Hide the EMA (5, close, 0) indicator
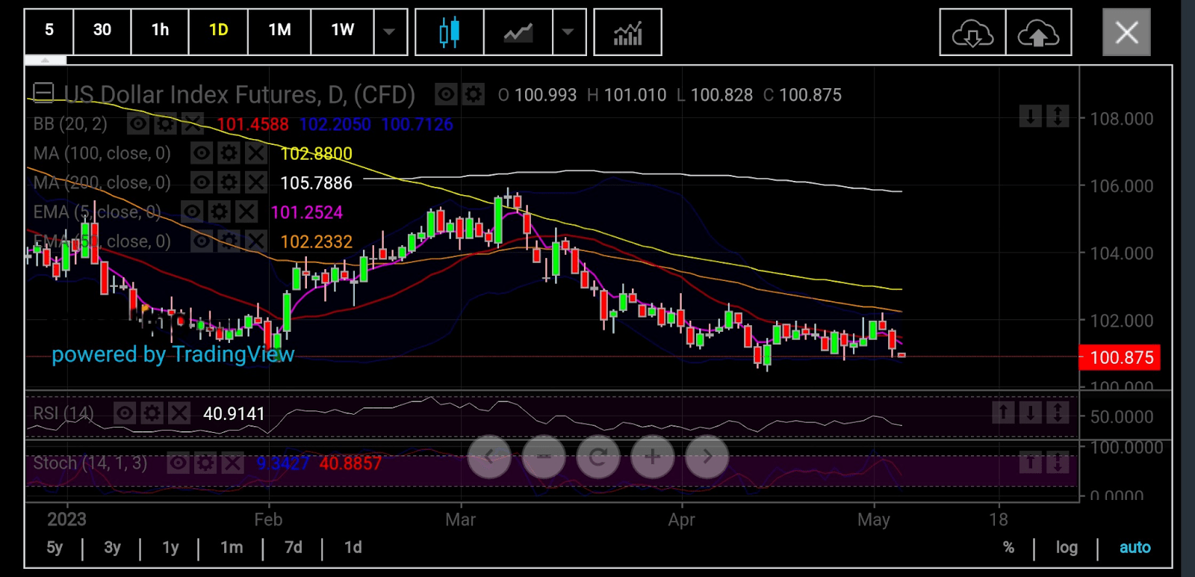The height and width of the screenshot is (577, 1195). coord(192,212)
